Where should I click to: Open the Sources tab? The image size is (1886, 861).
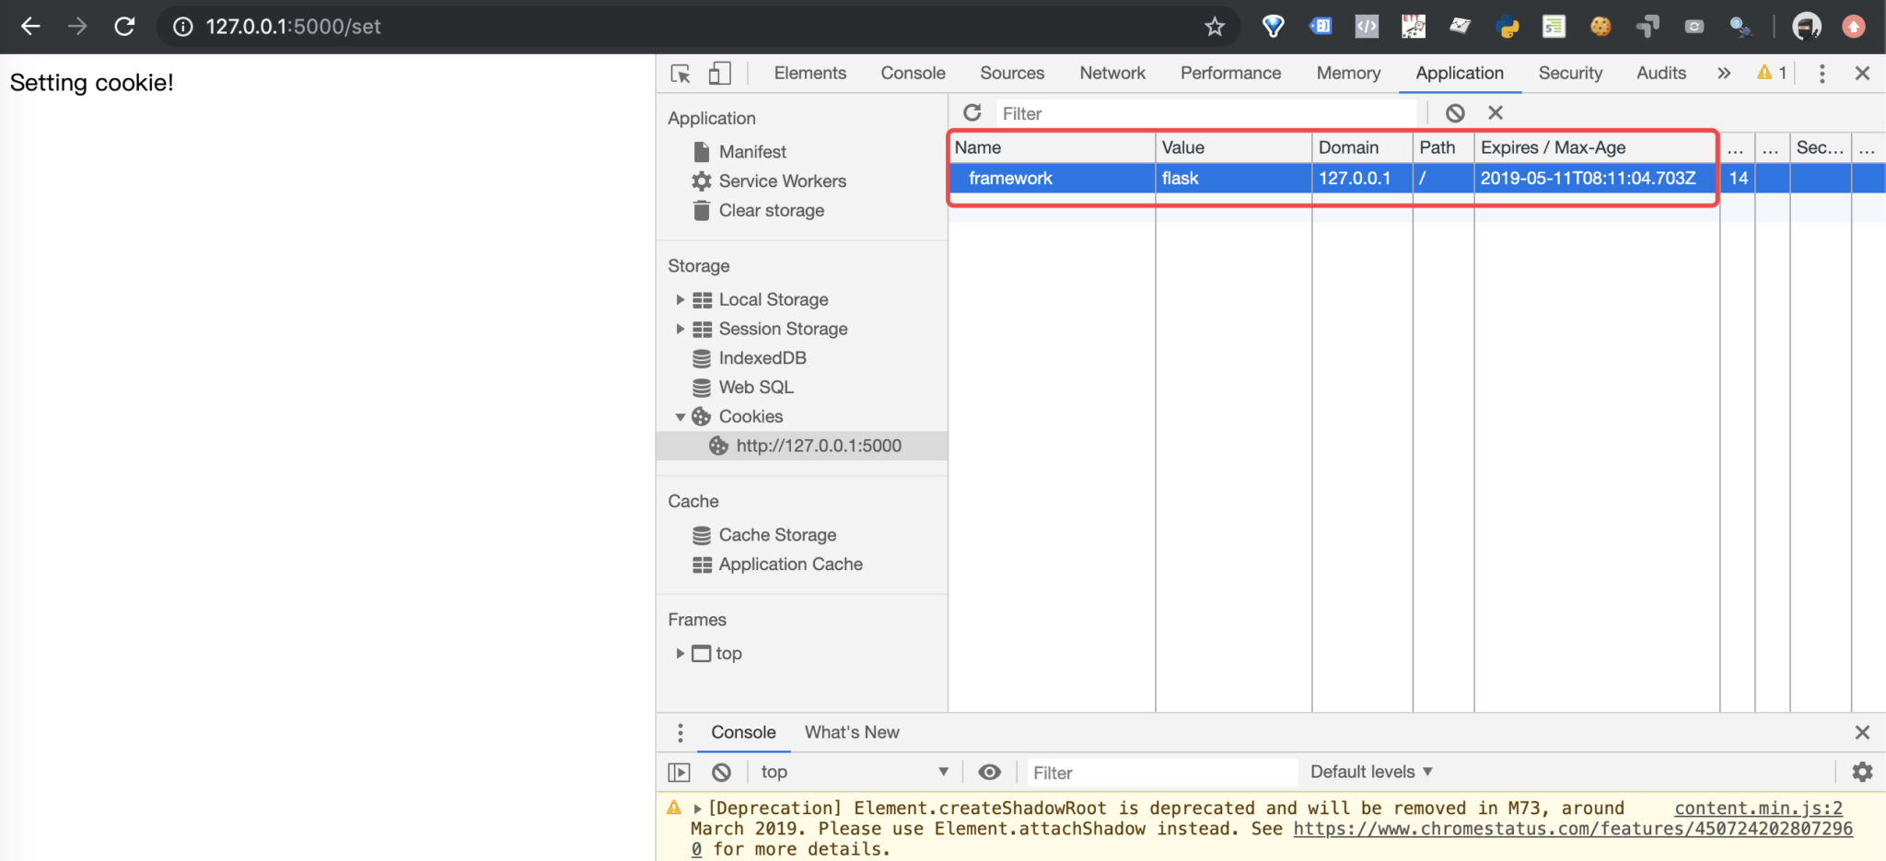coord(1012,73)
